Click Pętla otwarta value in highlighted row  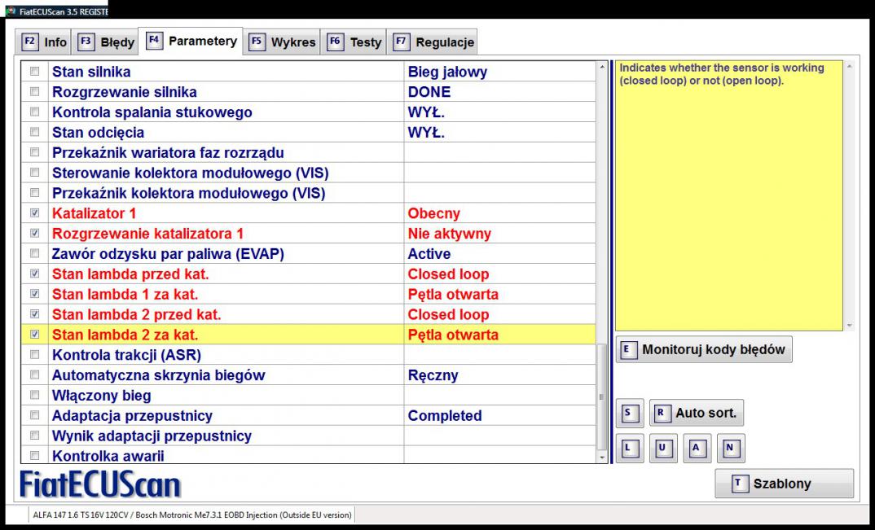[453, 335]
